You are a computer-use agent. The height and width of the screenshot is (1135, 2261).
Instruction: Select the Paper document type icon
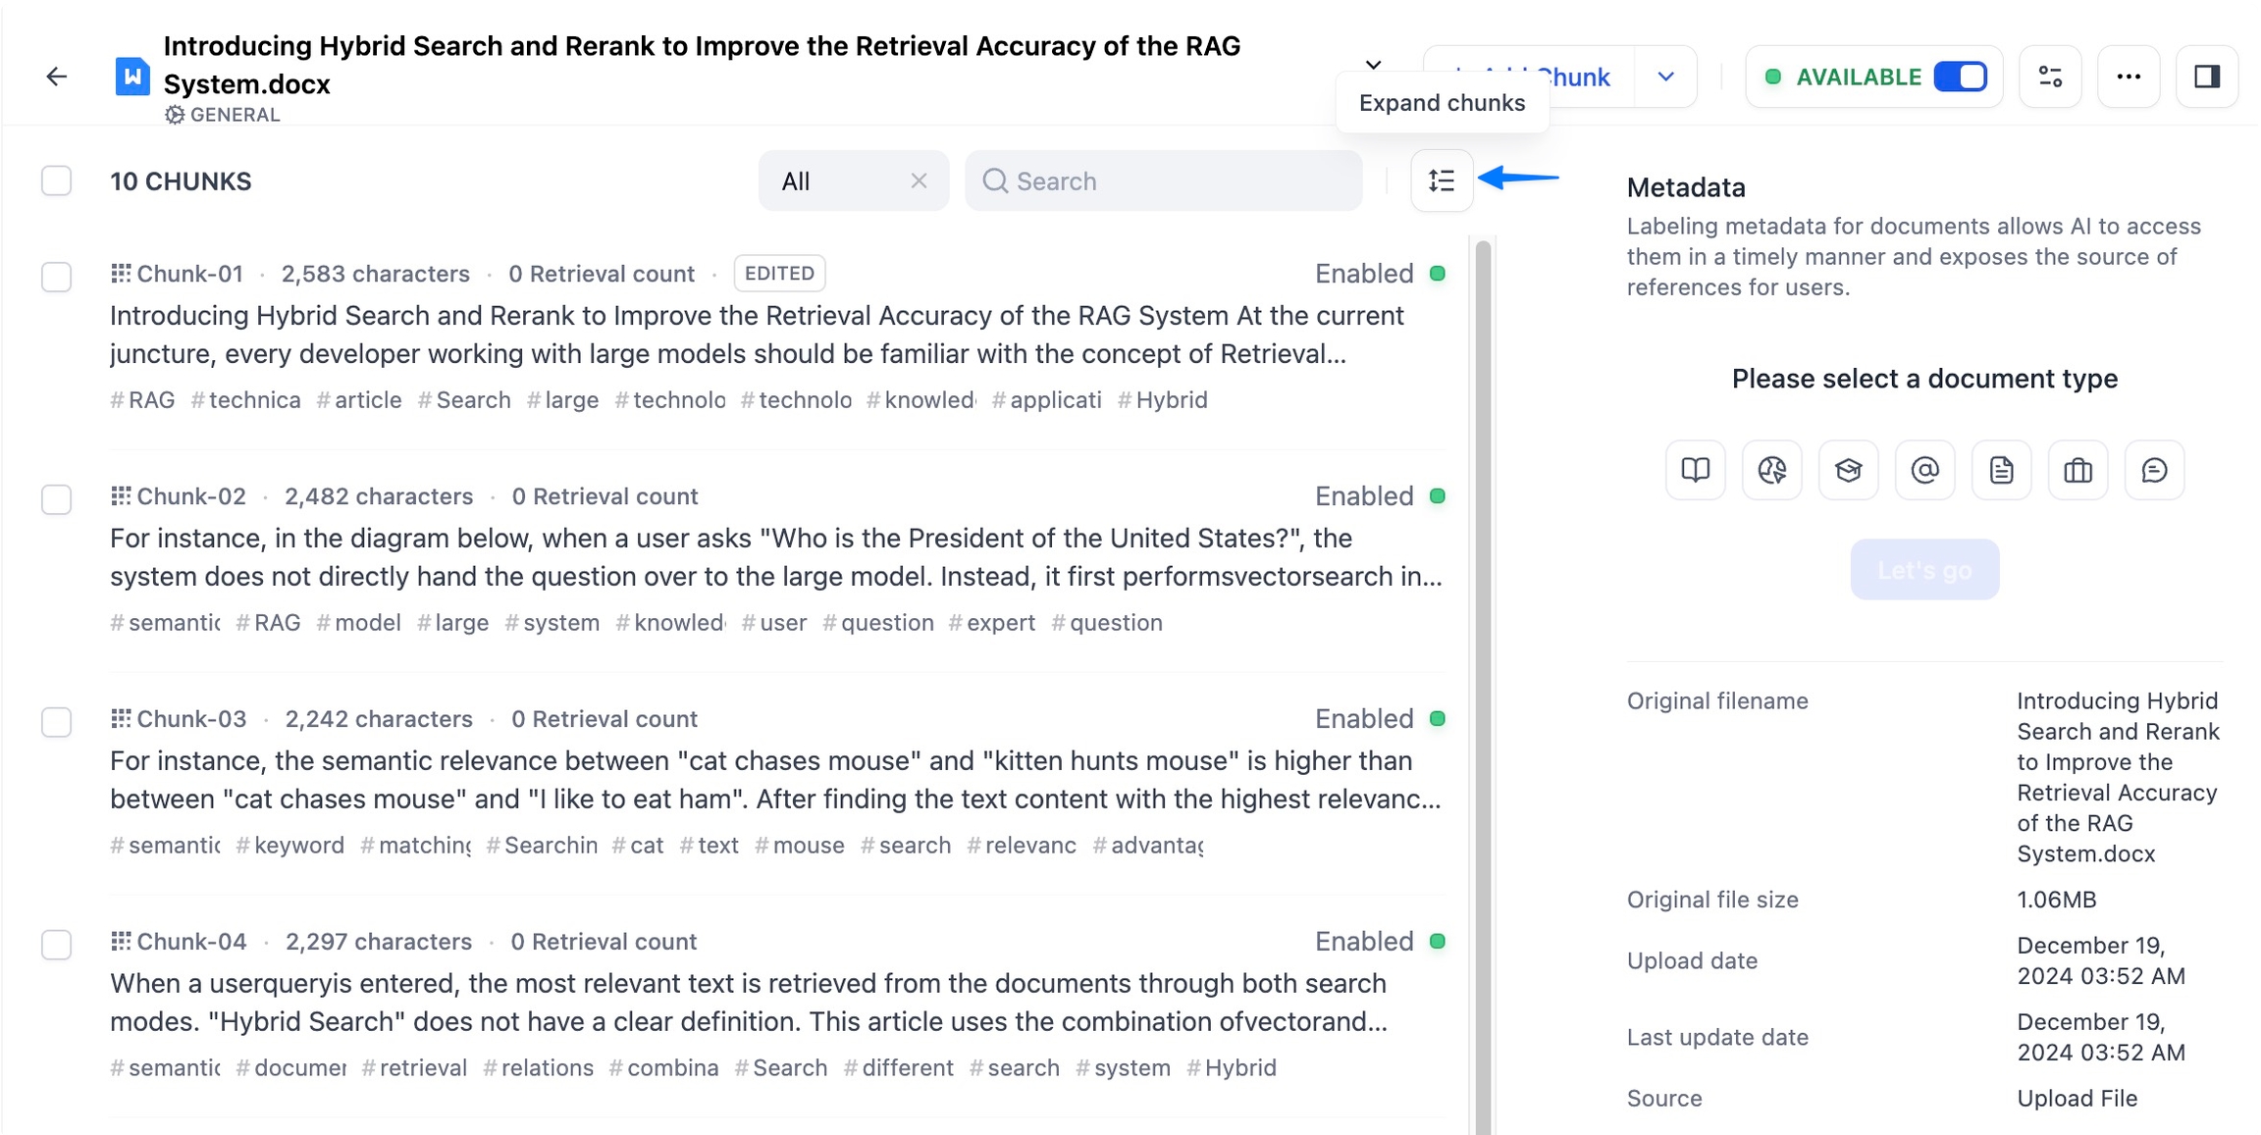(1848, 471)
